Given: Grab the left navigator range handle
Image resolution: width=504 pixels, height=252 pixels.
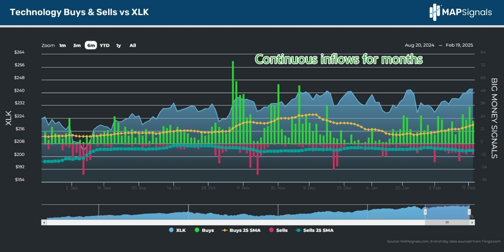Looking at the screenshot, I should pyautogui.click(x=425, y=212).
